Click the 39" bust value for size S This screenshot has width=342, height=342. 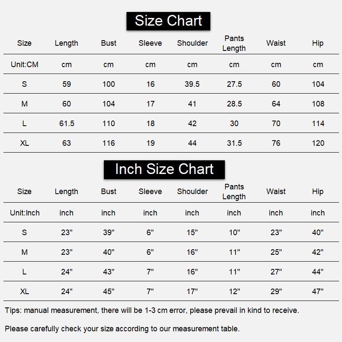click(x=109, y=232)
